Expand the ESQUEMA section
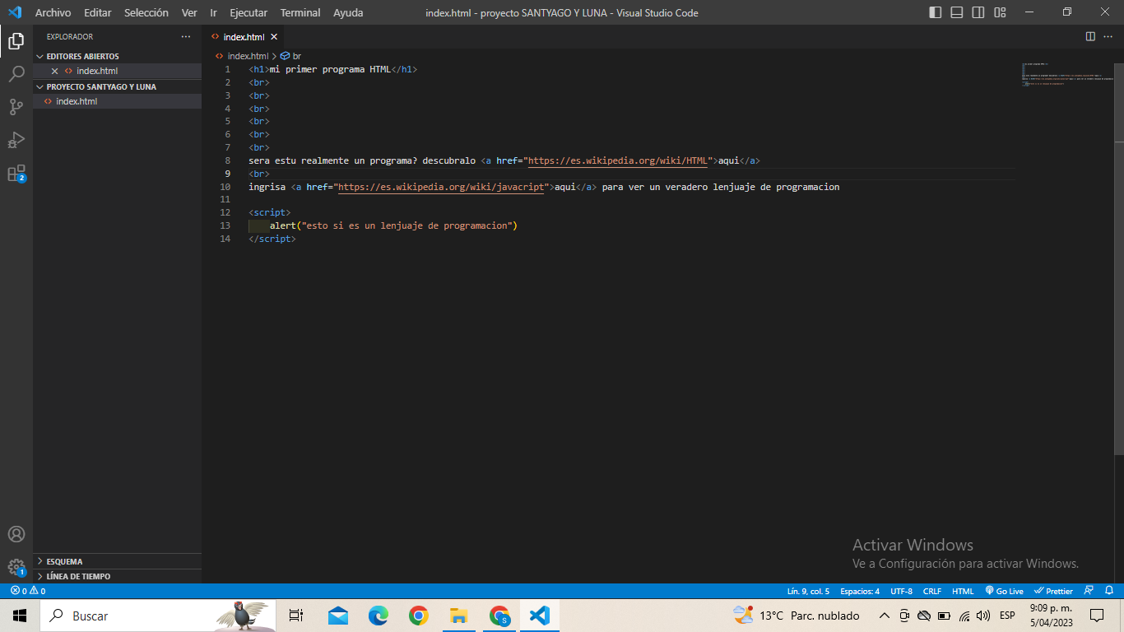The image size is (1124, 632). (117, 561)
